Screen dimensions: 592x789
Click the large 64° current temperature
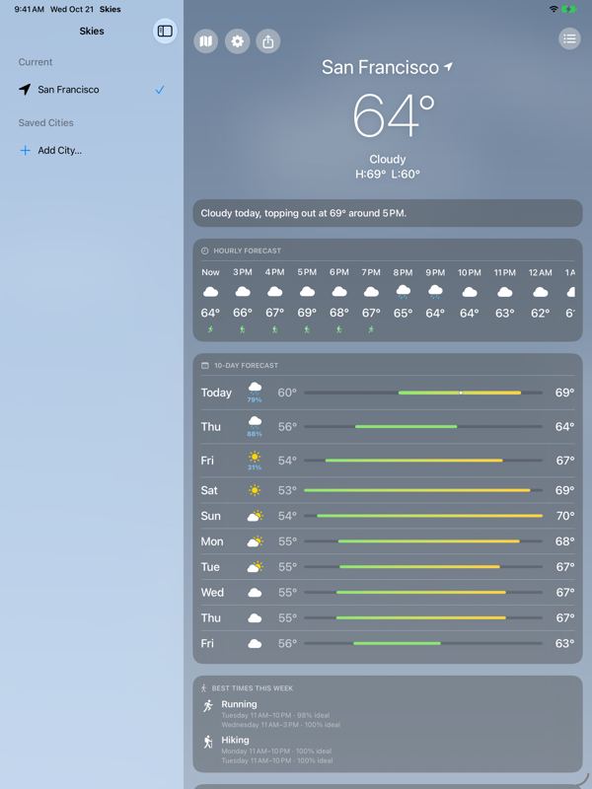[393, 115]
